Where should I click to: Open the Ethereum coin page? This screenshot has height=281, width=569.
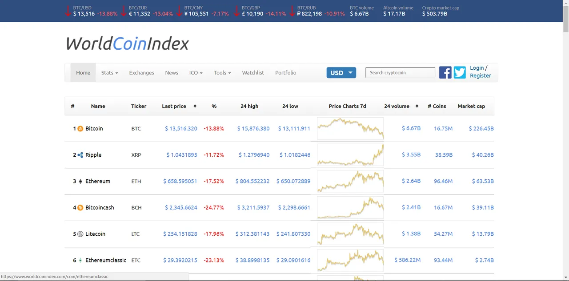pos(98,181)
